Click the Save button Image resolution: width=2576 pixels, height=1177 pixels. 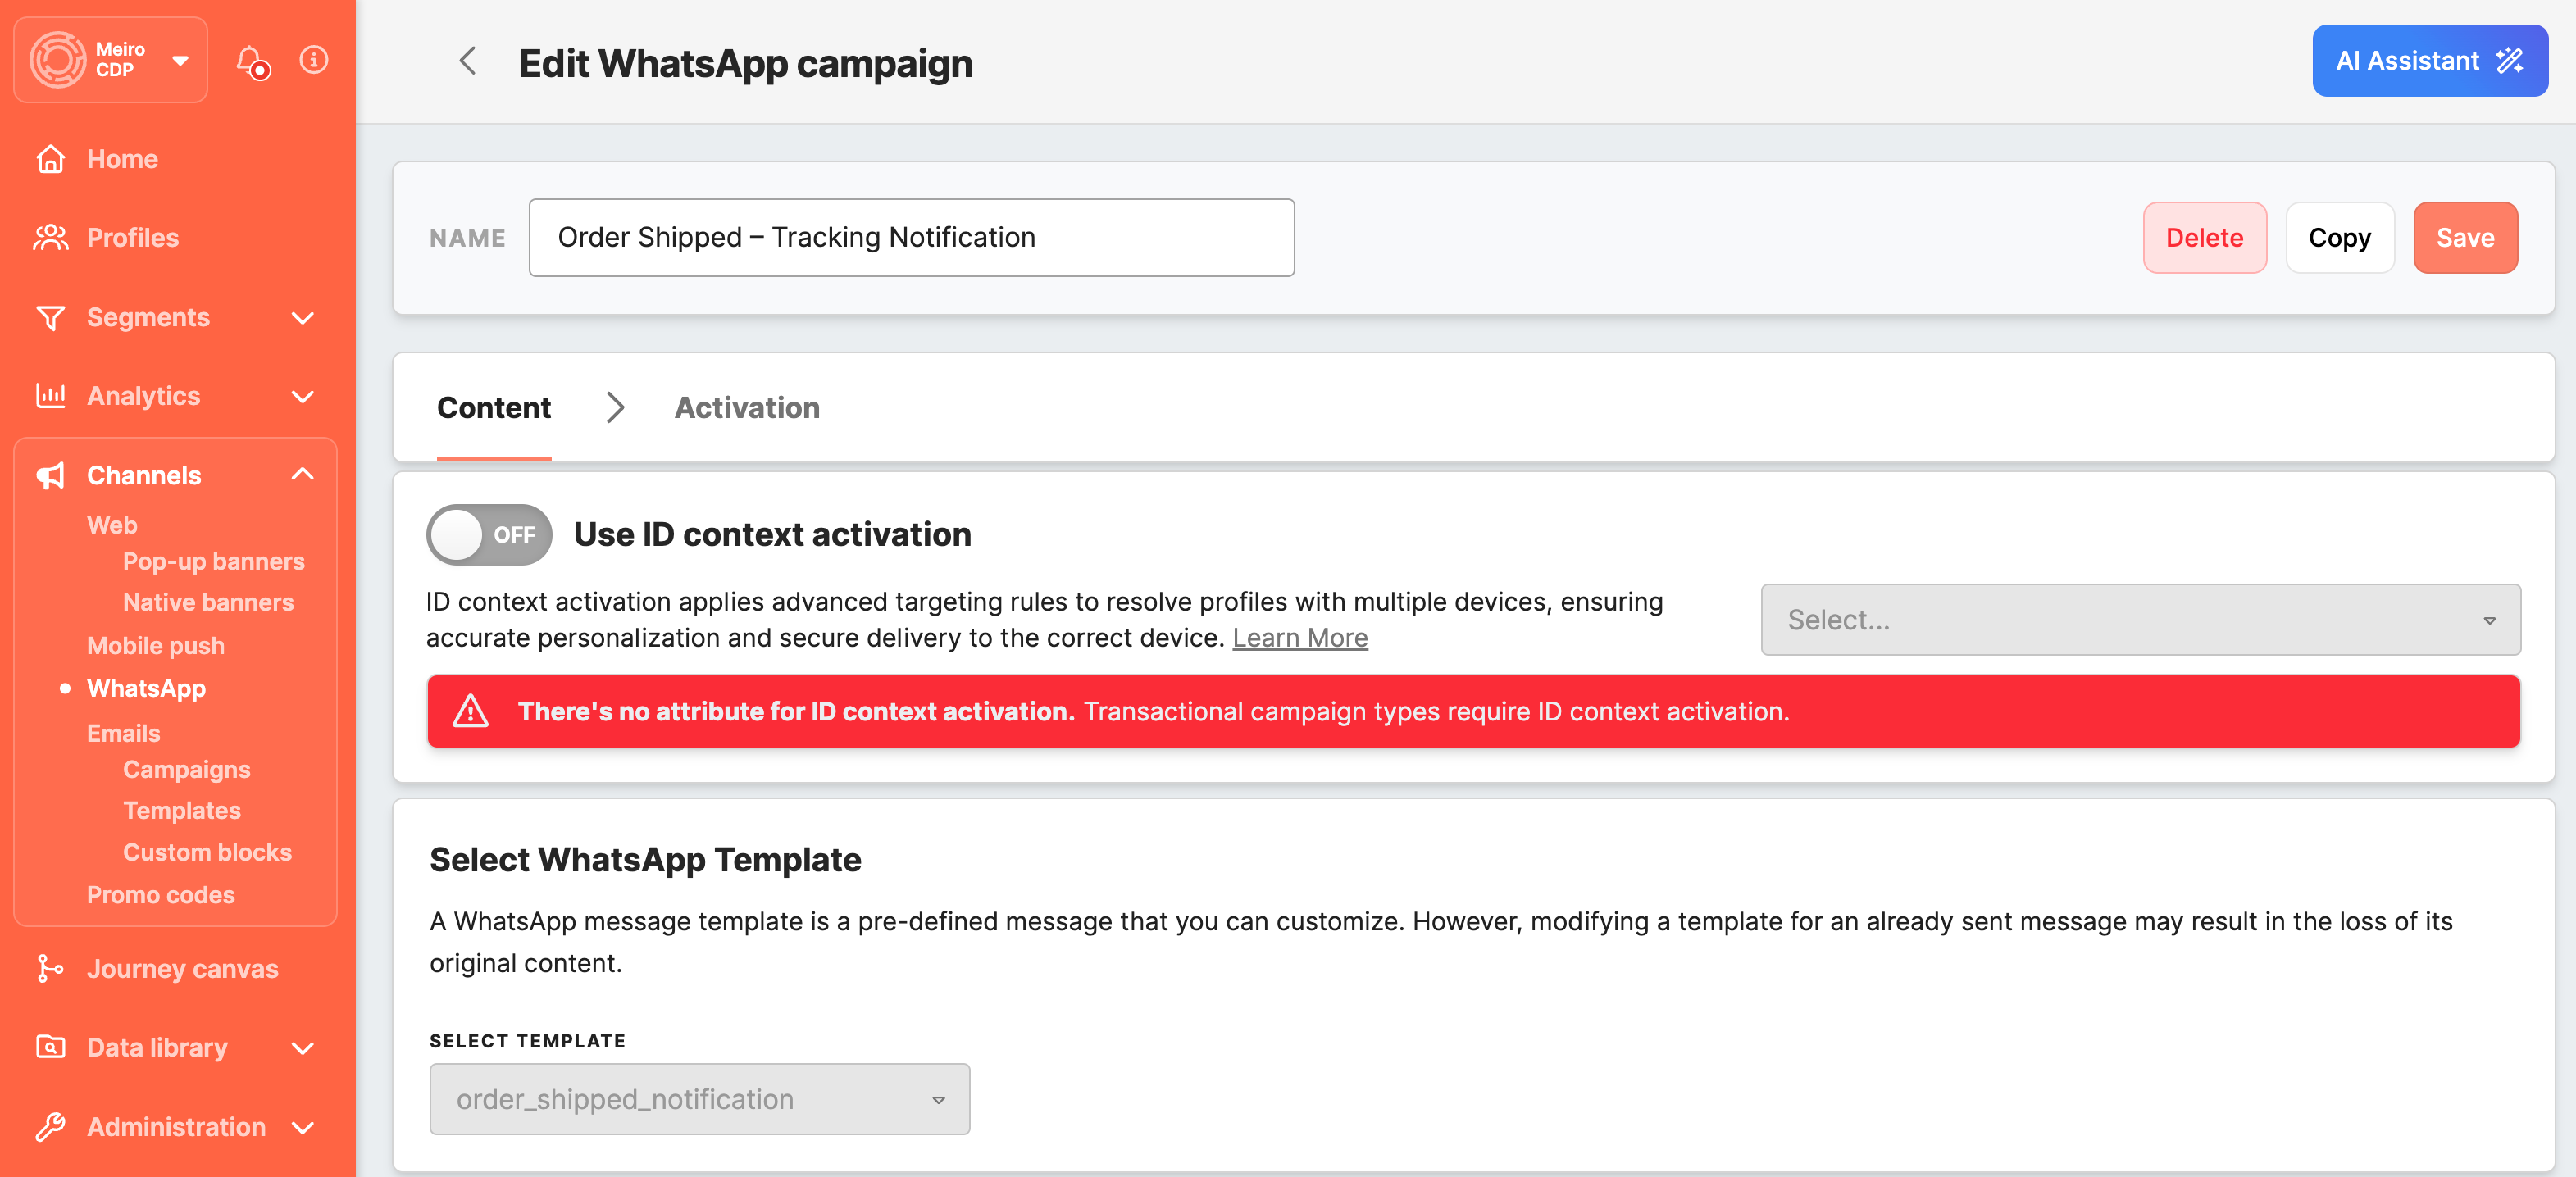click(2464, 238)
